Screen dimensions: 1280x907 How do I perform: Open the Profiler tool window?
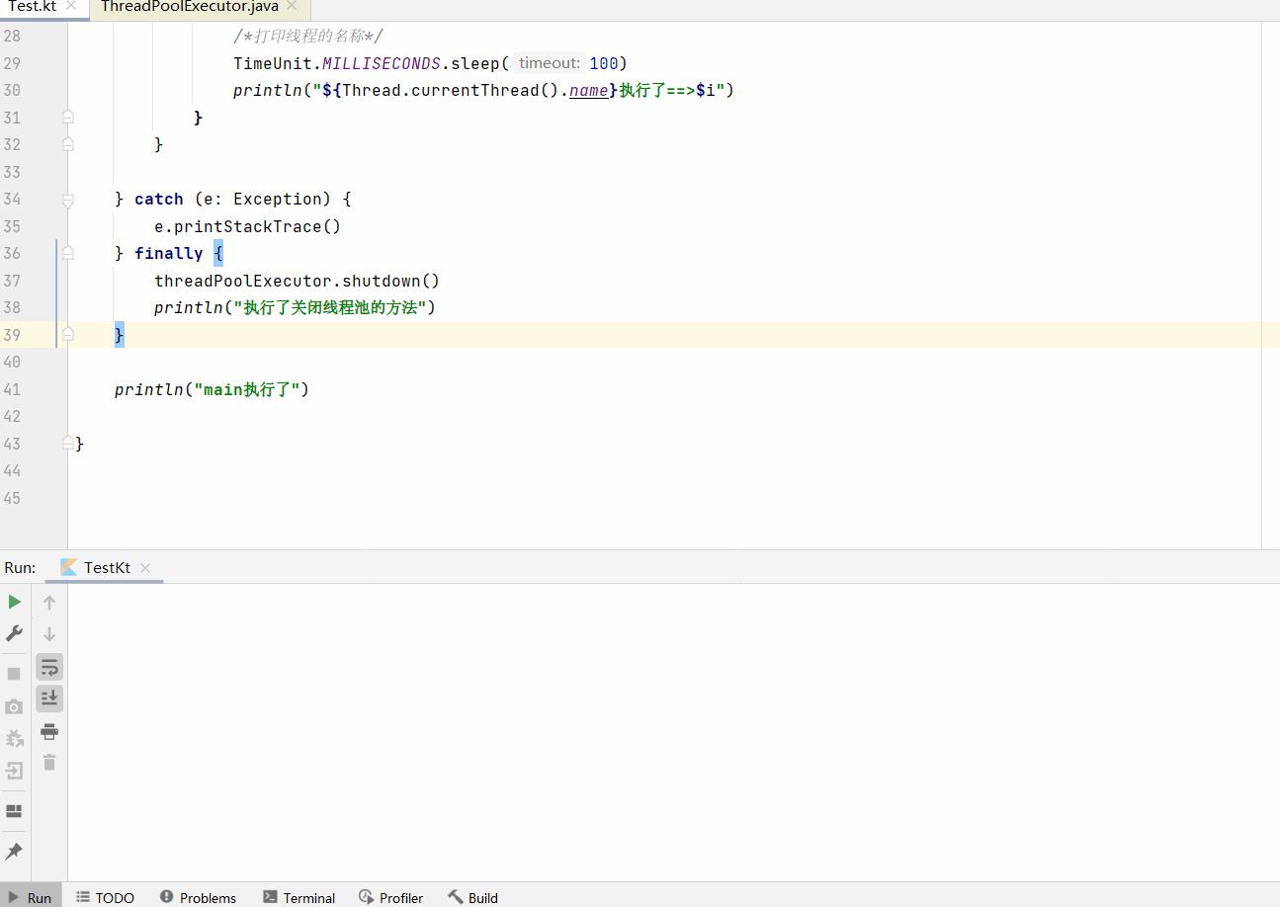[x=390, y=897]
